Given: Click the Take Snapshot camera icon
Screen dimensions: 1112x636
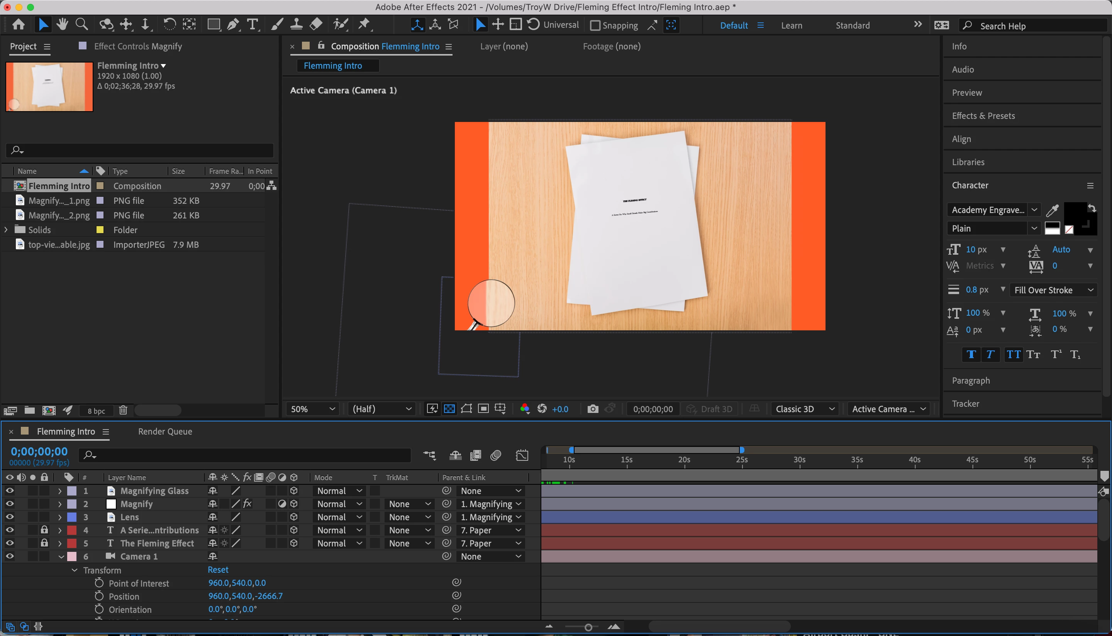Looking at the screenshot, I should click(592, 409).
